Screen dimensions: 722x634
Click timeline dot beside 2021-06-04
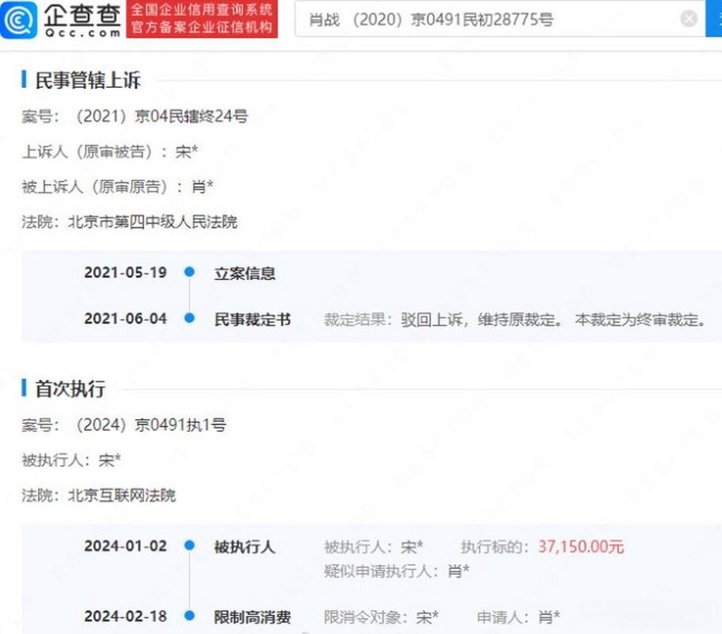click(189, 319)
